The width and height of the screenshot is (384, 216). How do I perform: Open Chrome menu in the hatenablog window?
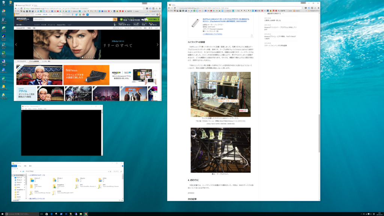point(318,8)
